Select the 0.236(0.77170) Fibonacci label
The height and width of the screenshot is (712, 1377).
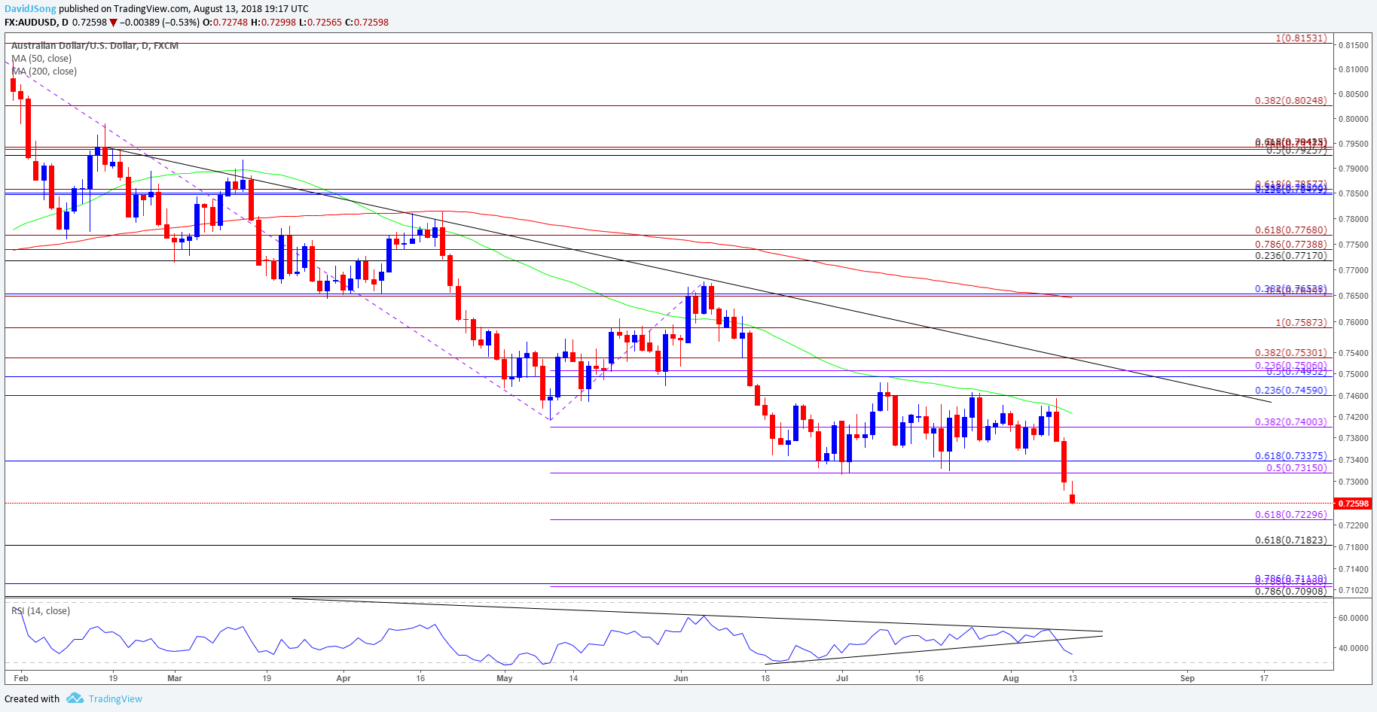[1291, 256]
